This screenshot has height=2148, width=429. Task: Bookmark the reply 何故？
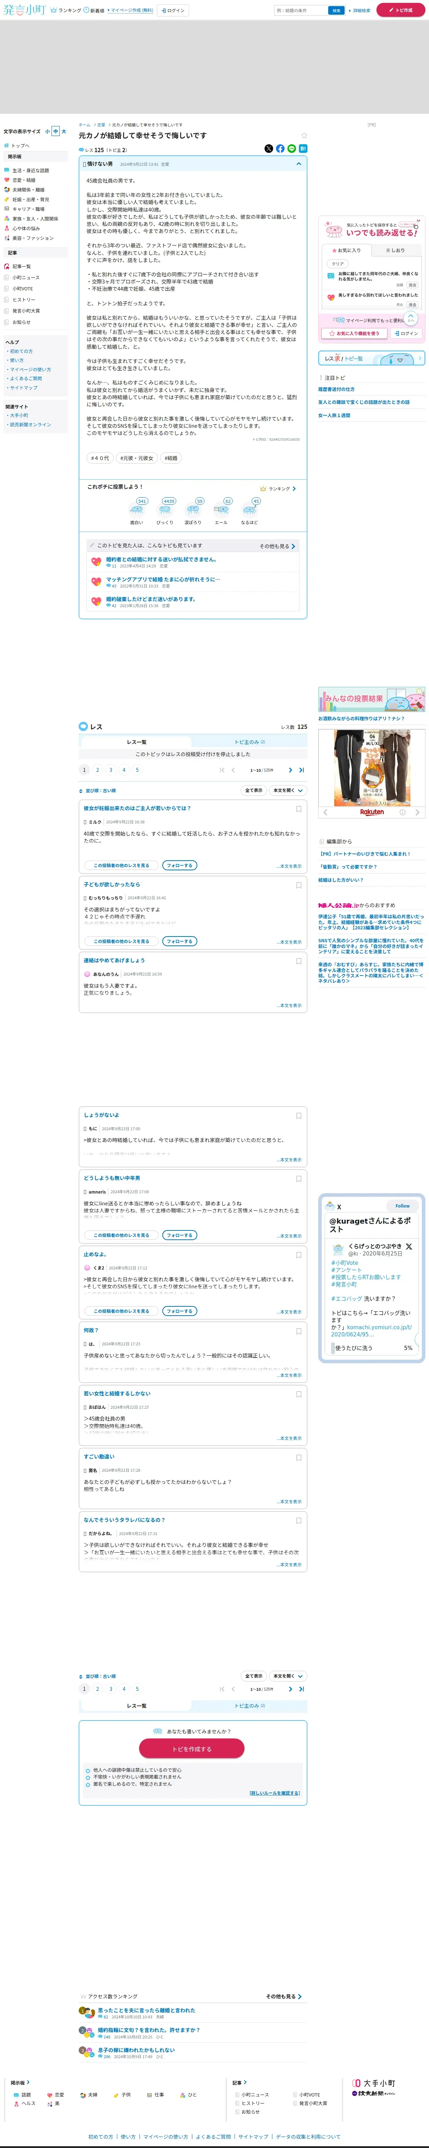299,1331
